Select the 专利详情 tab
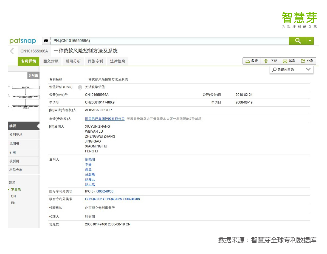The image size is (327, 254). coord(29,61)
